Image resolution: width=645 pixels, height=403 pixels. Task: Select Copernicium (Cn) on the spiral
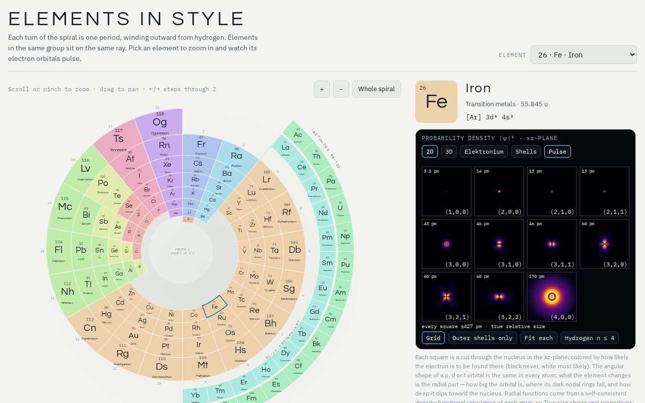[90, 328]
